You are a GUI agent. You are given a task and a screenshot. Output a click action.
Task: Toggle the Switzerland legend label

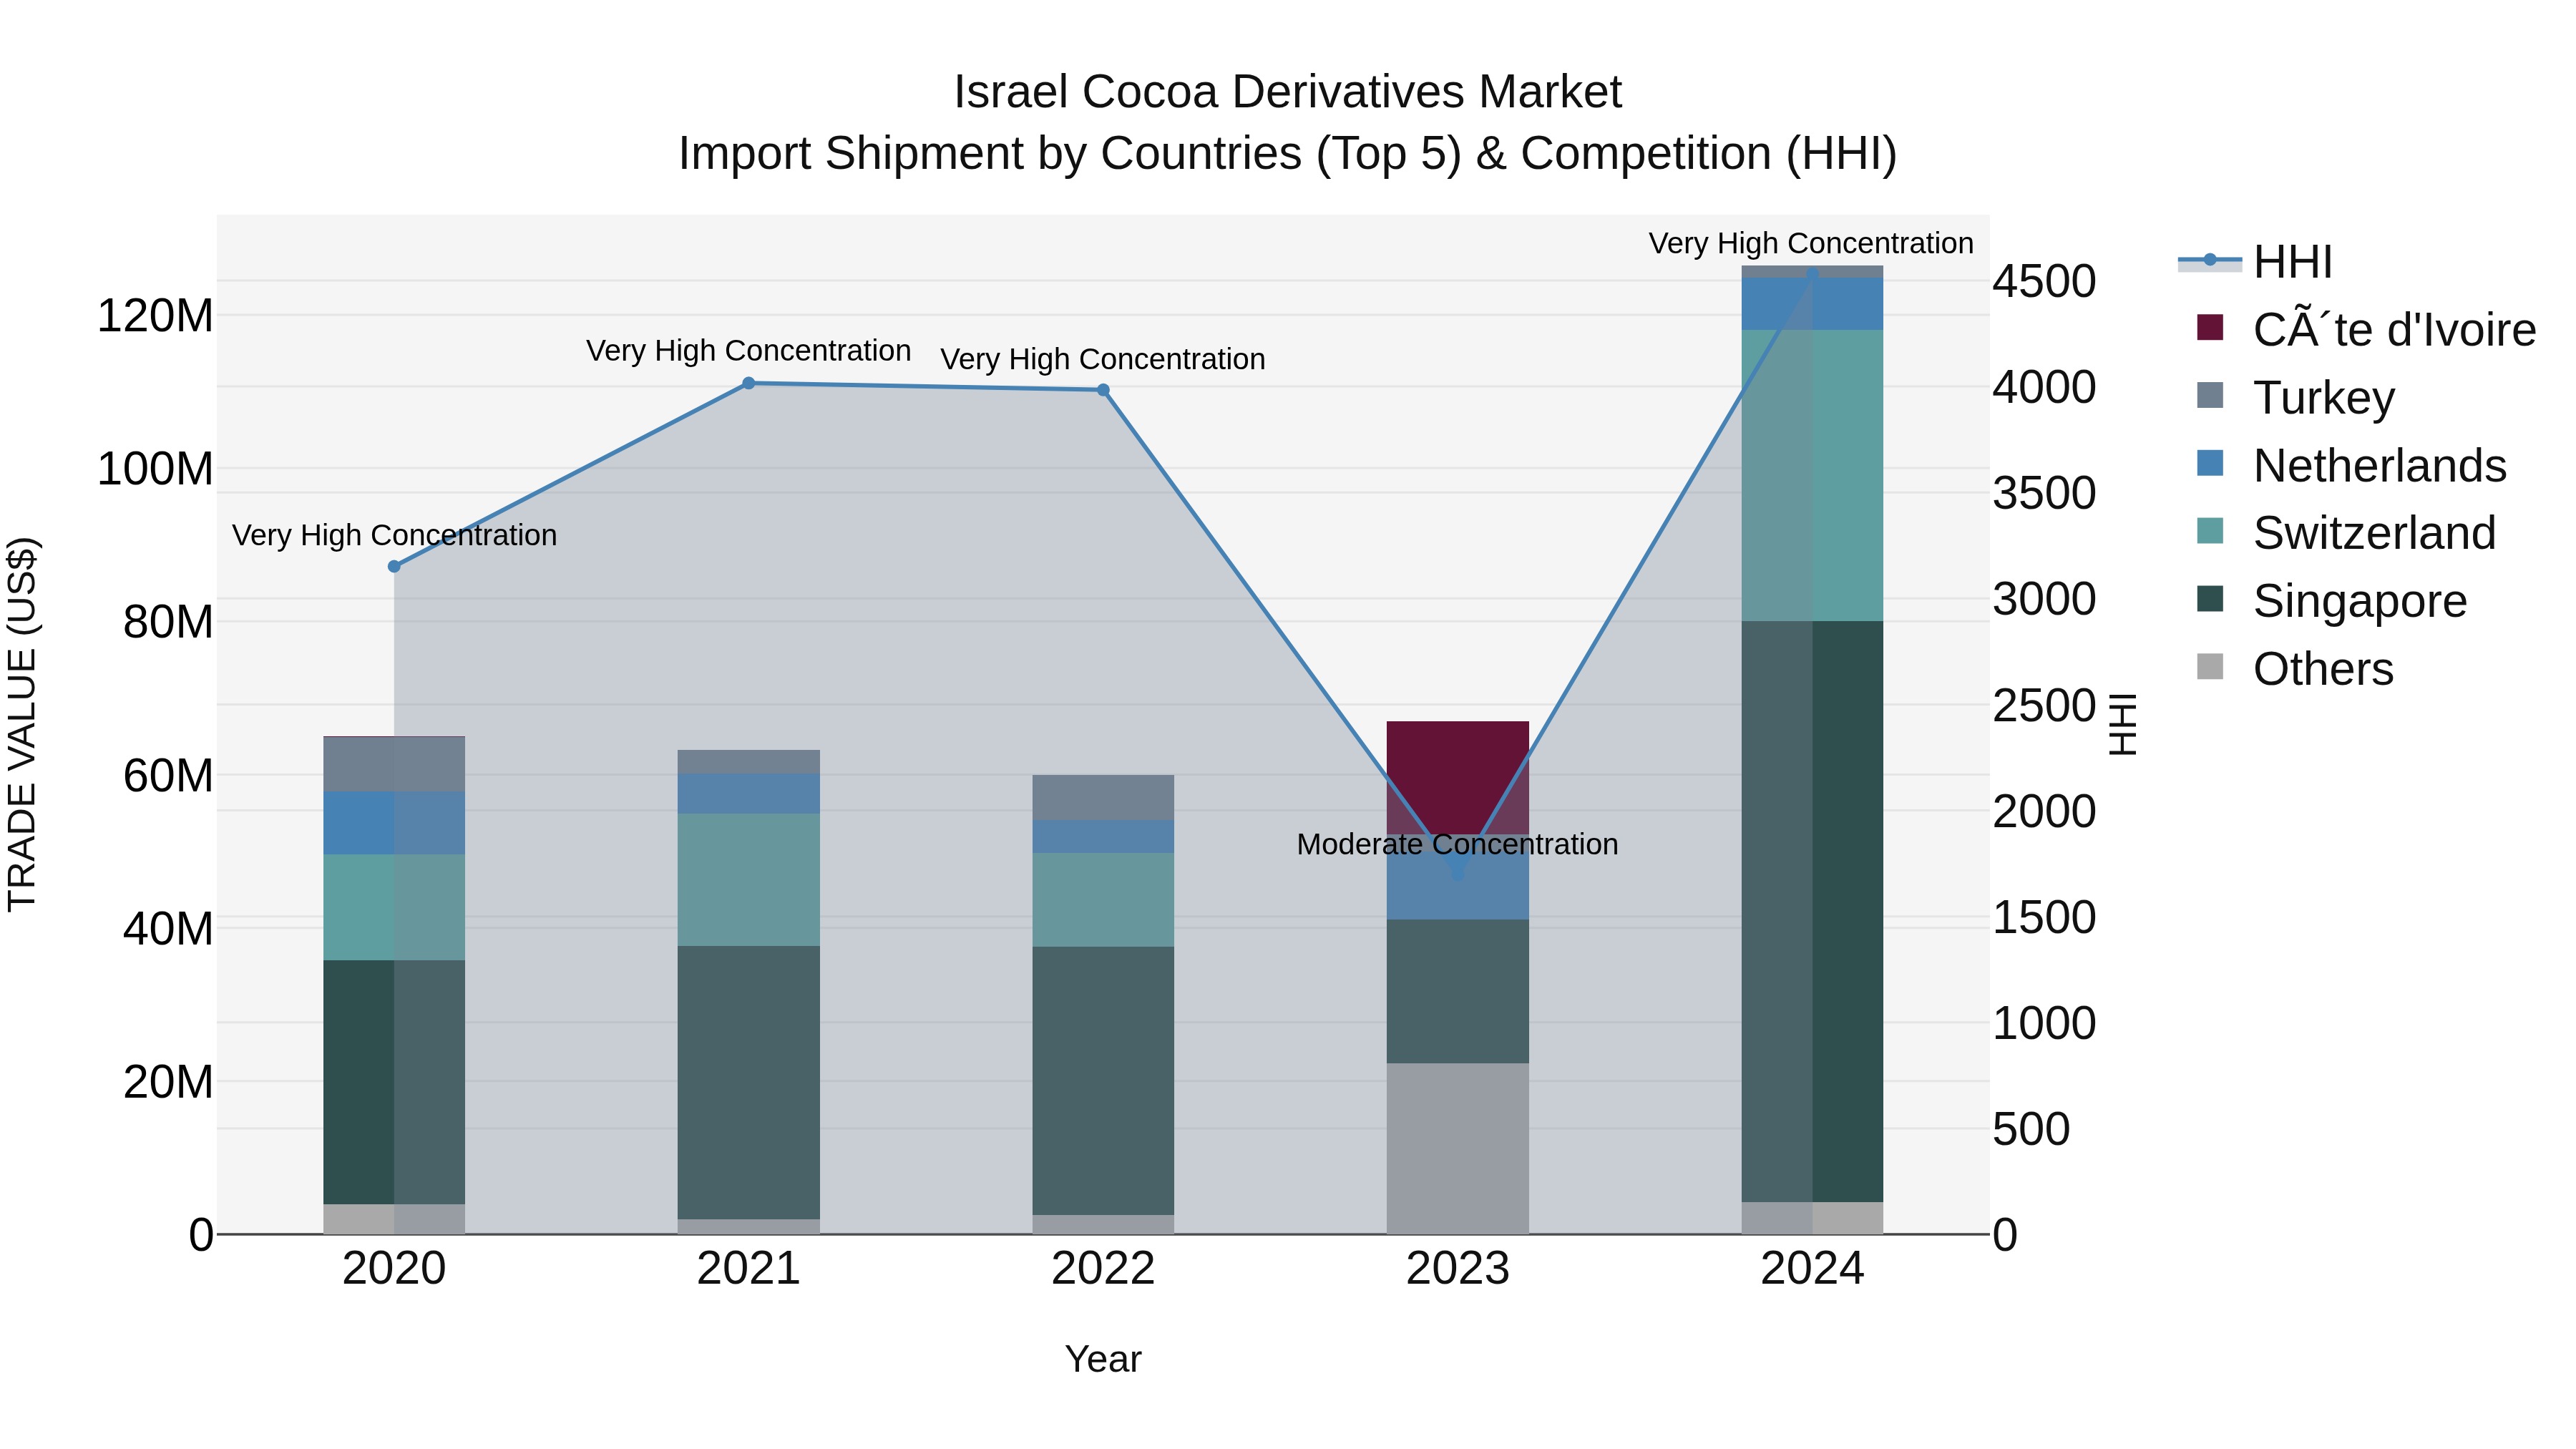(x=2374, y=533)
